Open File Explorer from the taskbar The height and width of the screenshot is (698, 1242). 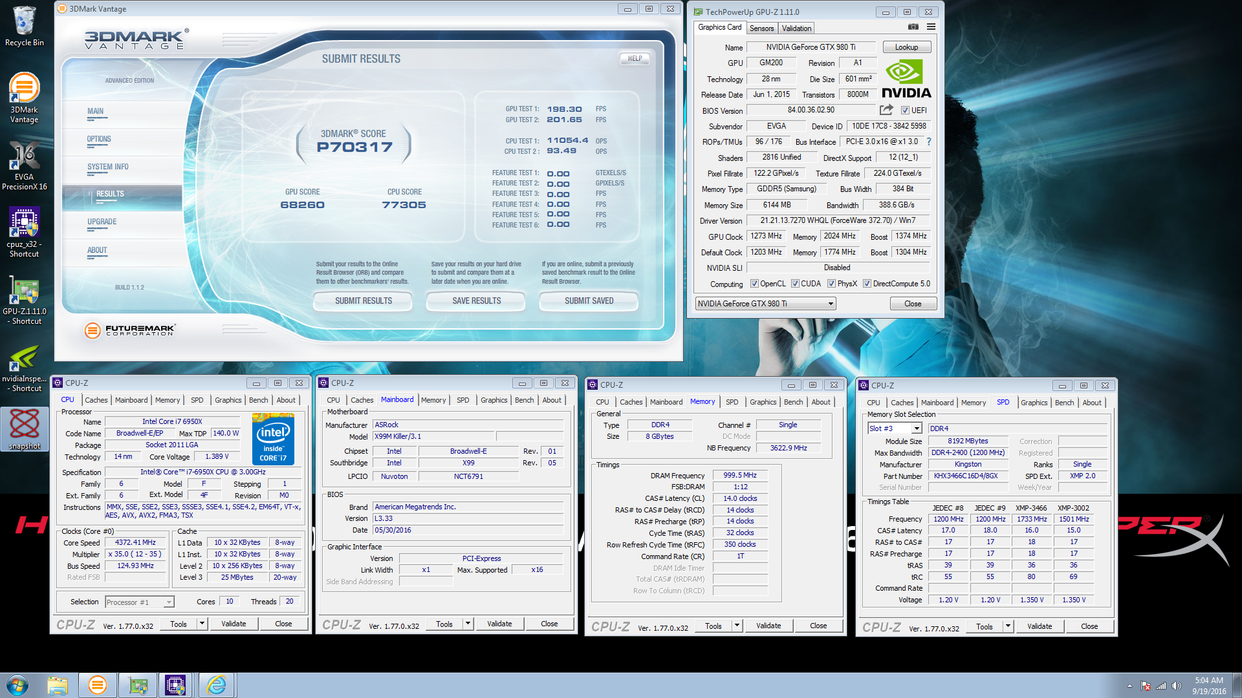pyautogui.click(x=58, y=685)
